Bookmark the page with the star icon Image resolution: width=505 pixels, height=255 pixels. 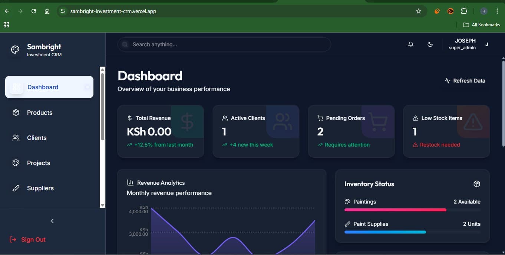tap(418, 11)
